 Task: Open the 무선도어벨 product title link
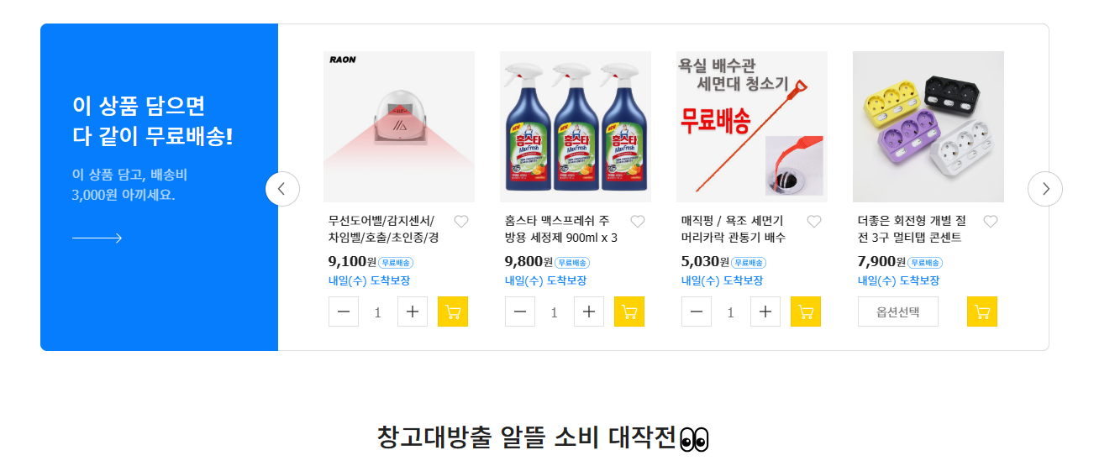pyautogui.click(x=384, y=229)
